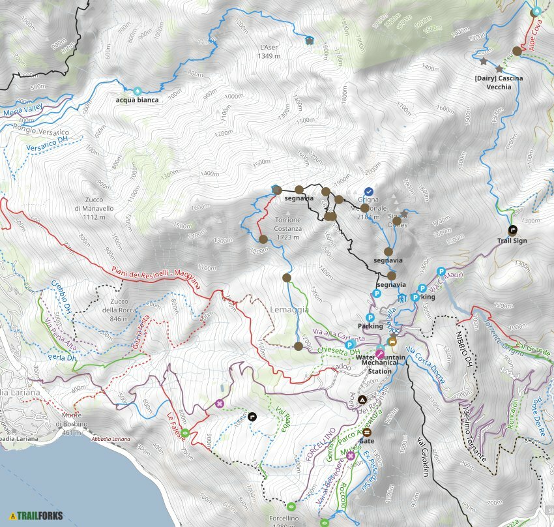Screen dimensions: 554x527
Task: Select the Gate marker below Piani dei Resinelli
Action: (368, 432)
